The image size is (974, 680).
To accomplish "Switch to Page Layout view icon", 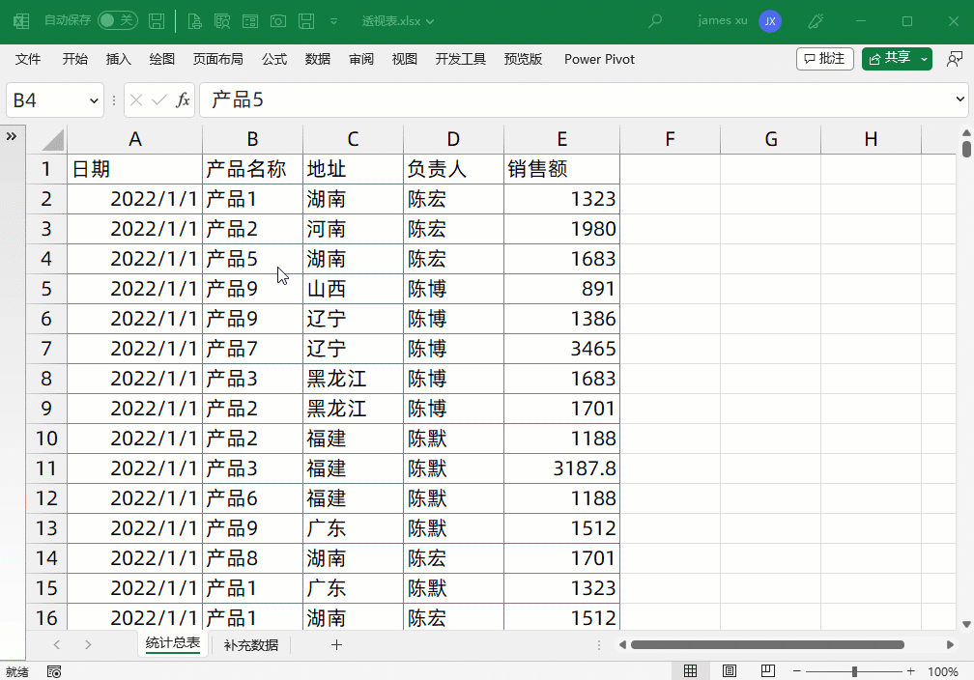I will [730, 670].
